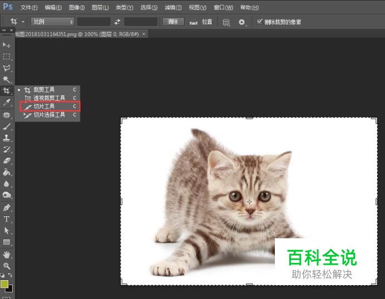The width and height of the screenshot is (385, 299).
Task: Swap width and height arrows icon
Action: click(117, 22)
